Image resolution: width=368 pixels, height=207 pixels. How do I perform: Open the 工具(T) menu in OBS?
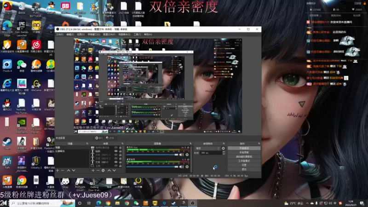tap(137, 34)
